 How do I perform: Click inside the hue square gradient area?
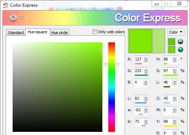tap(57, 87)
